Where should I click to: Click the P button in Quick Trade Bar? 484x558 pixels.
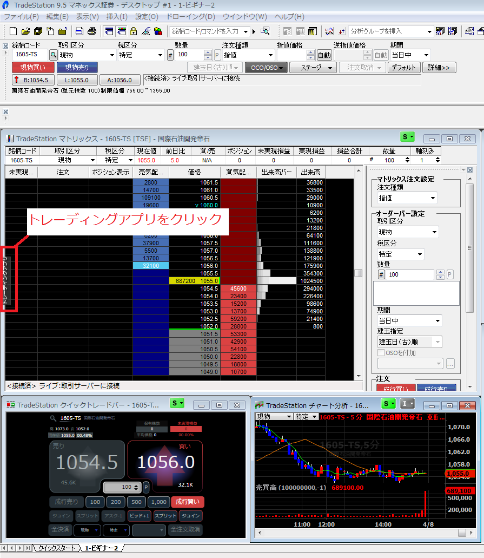coord(146,487)
